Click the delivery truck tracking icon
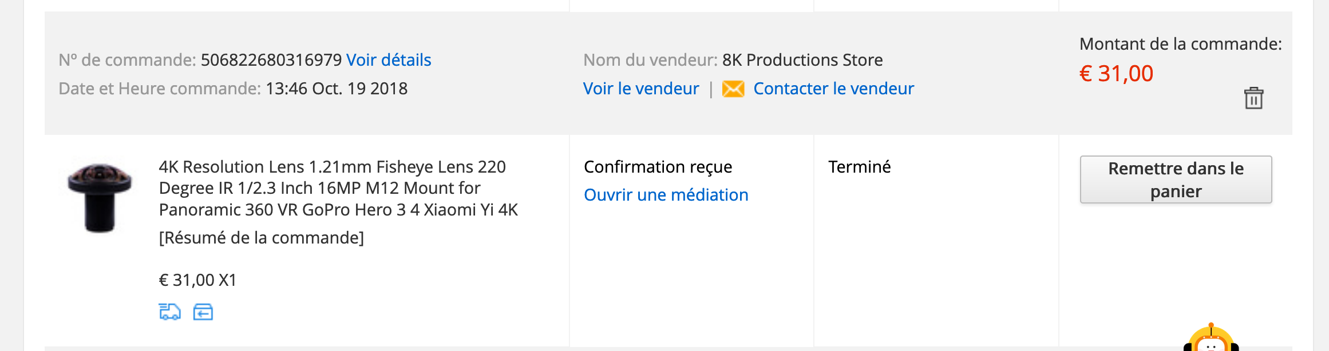 (x=169, y=312)
